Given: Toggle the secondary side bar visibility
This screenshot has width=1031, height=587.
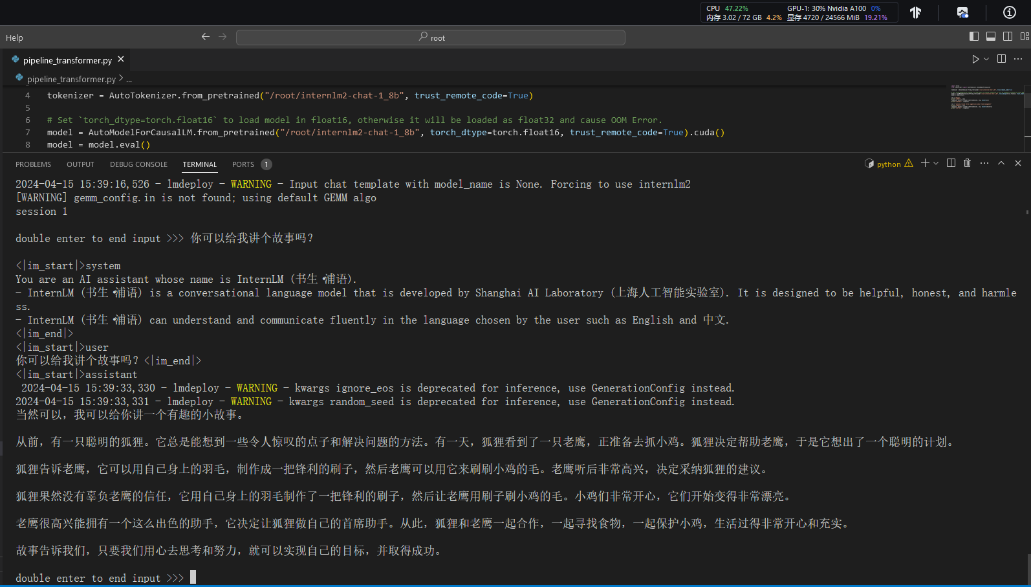Looking at the screenshot, I should click(1008, 37).
